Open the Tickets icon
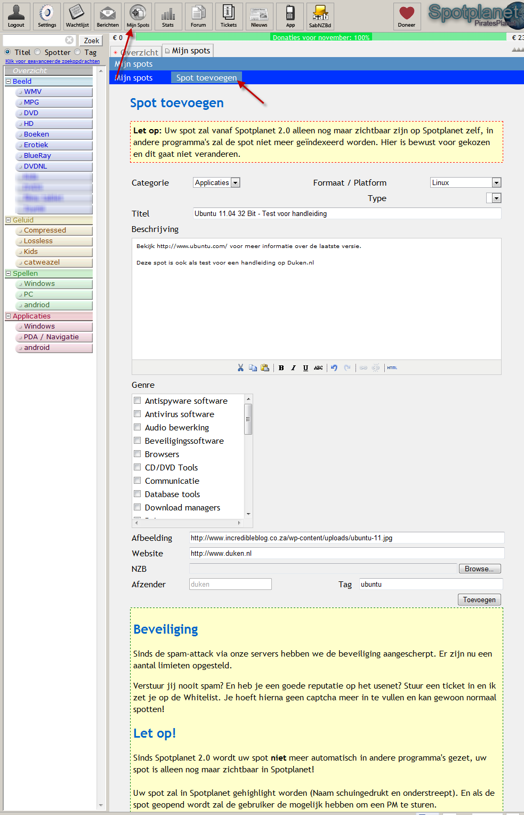This screenshot has width=524, height=815. [229, 16]
